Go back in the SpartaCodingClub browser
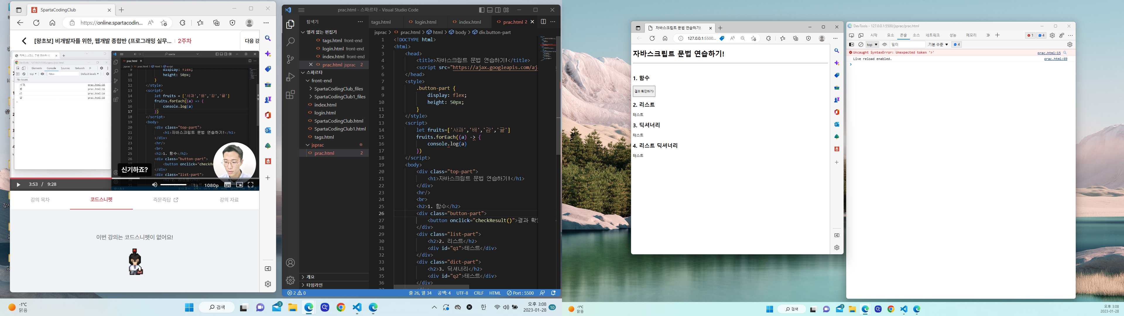 [x=20, y=23]
